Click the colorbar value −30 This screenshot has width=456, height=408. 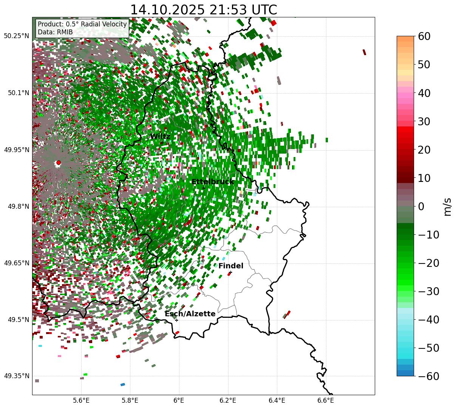[428, 291]
